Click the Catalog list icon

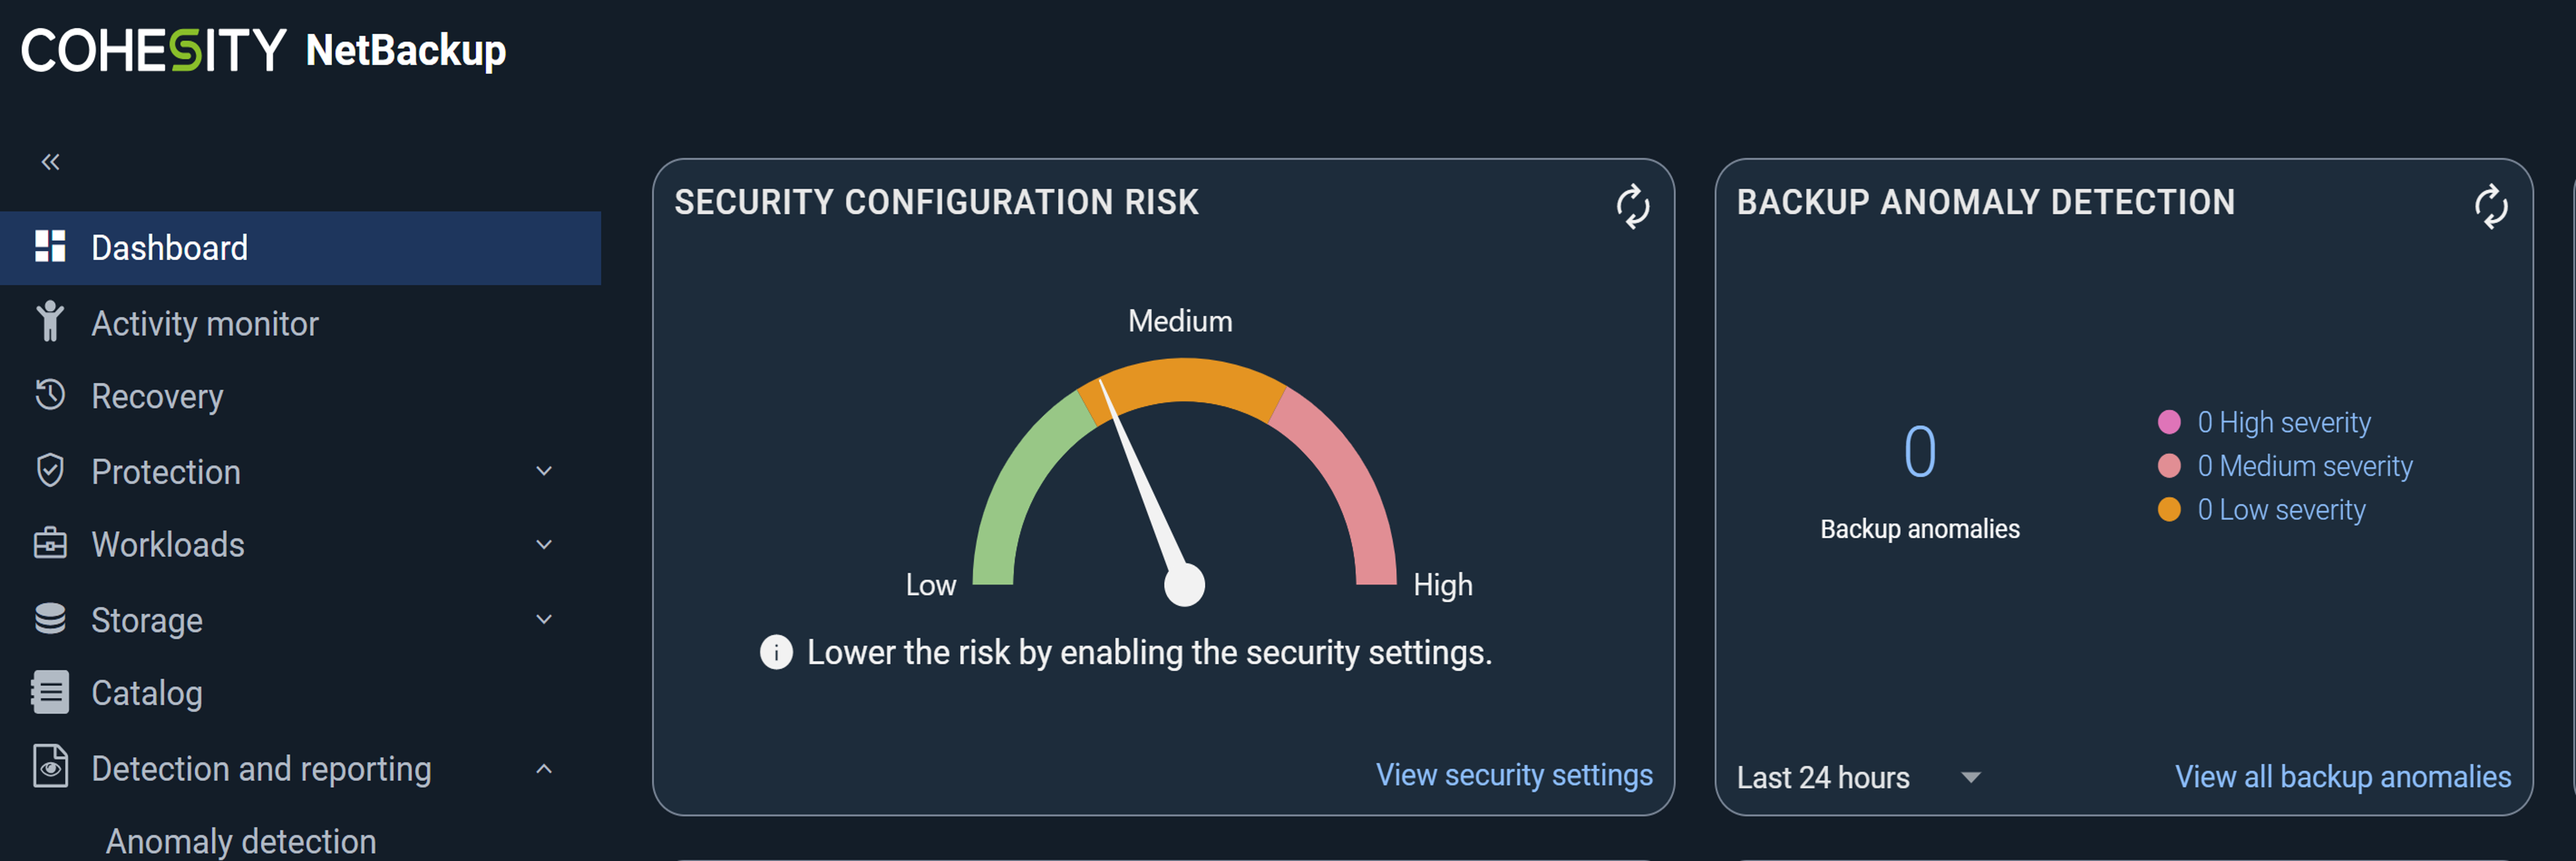click(x=50, y=692)
